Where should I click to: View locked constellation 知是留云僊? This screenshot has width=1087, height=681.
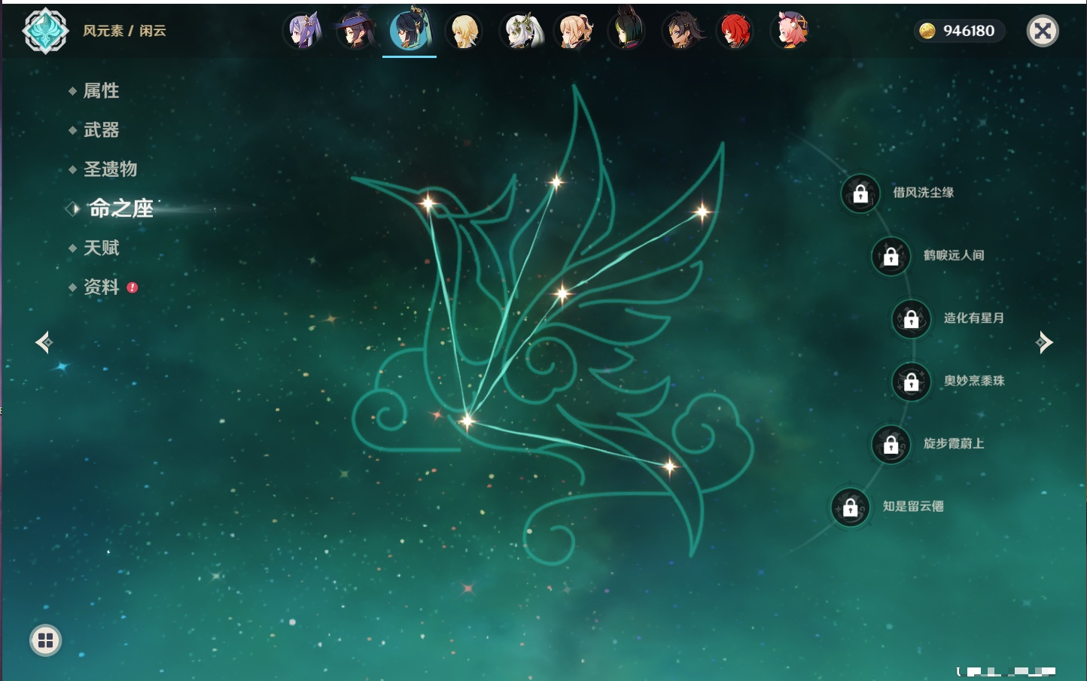pyautogui.click(x=851, y=507)
